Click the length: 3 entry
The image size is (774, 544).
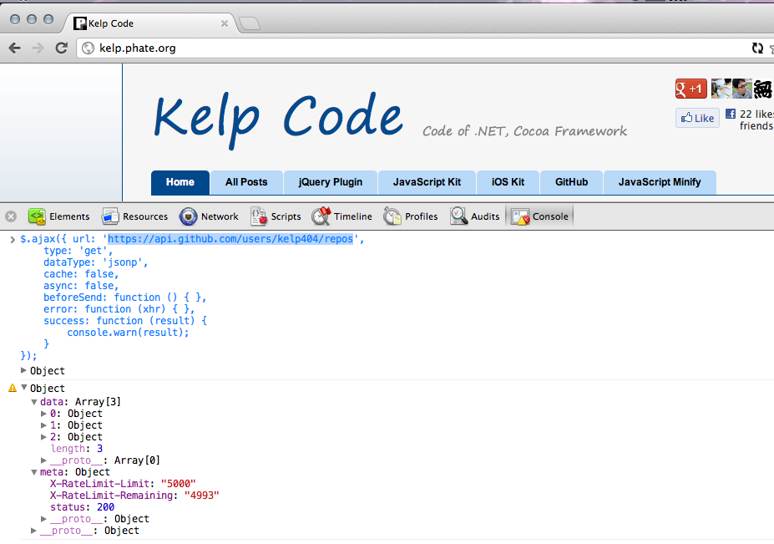coord(77,449)
